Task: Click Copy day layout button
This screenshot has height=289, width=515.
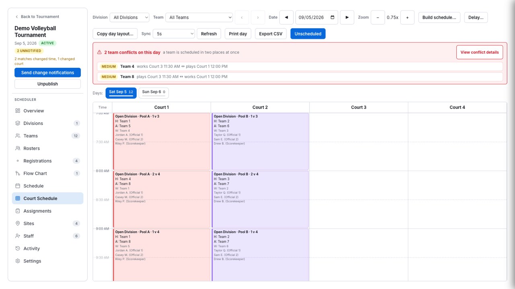Action: [x=115, y=34]
